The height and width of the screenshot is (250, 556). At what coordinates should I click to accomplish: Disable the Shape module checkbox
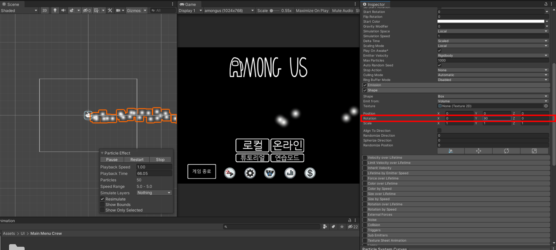point(365,90)
